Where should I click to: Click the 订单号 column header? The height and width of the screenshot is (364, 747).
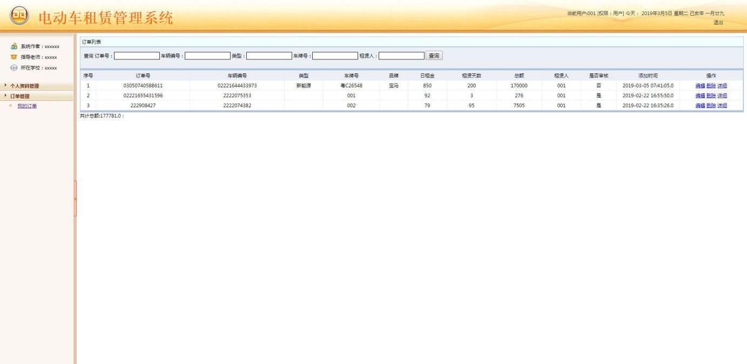[143, 75]
